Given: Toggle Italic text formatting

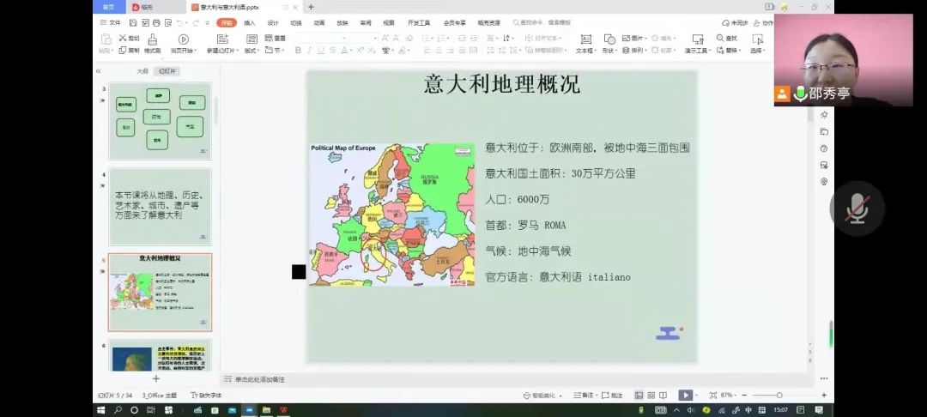Looking at the screenshot, I should (310, 51).
